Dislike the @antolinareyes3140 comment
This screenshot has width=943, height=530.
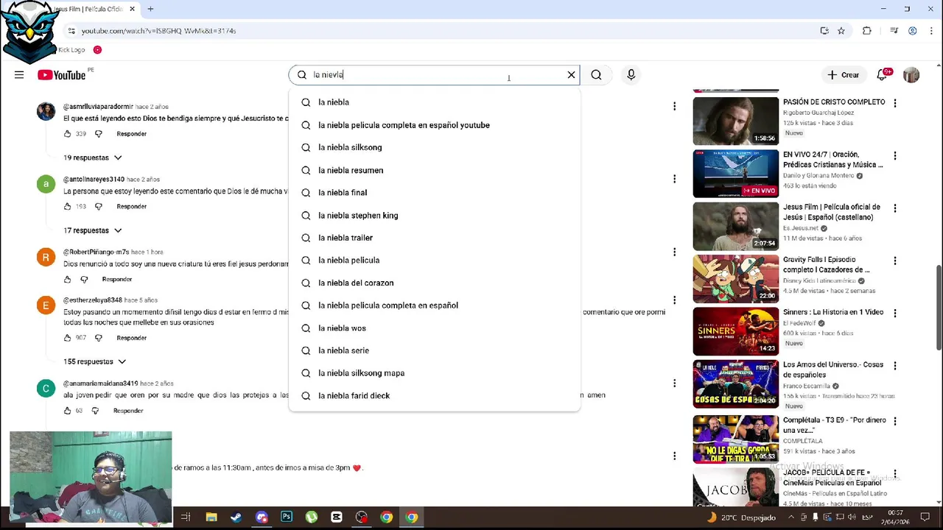pos(99,207)
